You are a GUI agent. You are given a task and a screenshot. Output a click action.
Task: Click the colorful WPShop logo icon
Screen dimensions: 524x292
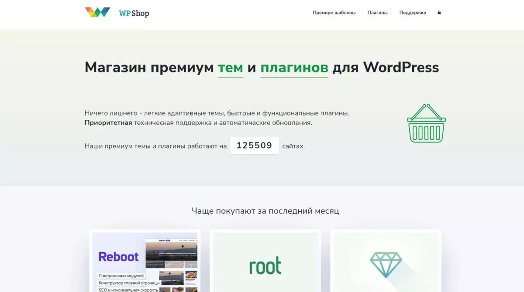tap(97, 12)
